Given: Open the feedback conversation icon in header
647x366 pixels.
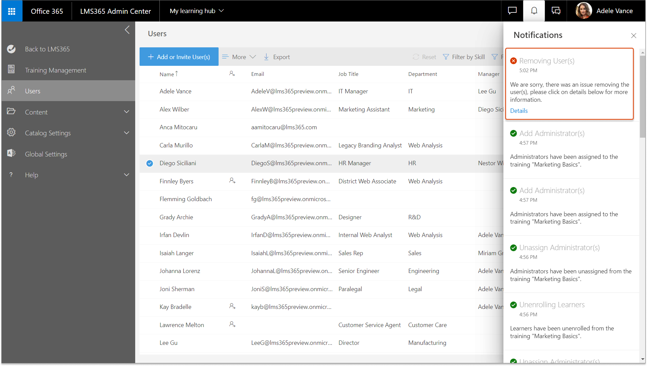Looking at the screenshot, I should [x=556, y=11].
